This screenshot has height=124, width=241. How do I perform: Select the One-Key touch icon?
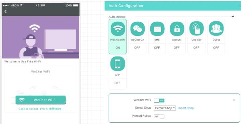pyautogui.click(x=196, y=28)
